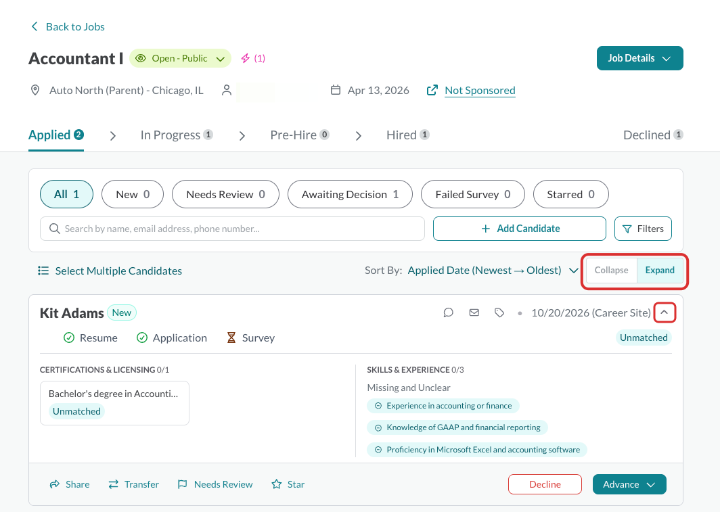
Task: Open the comment bubble icon for Kit Adams
Action: (448, 313)
